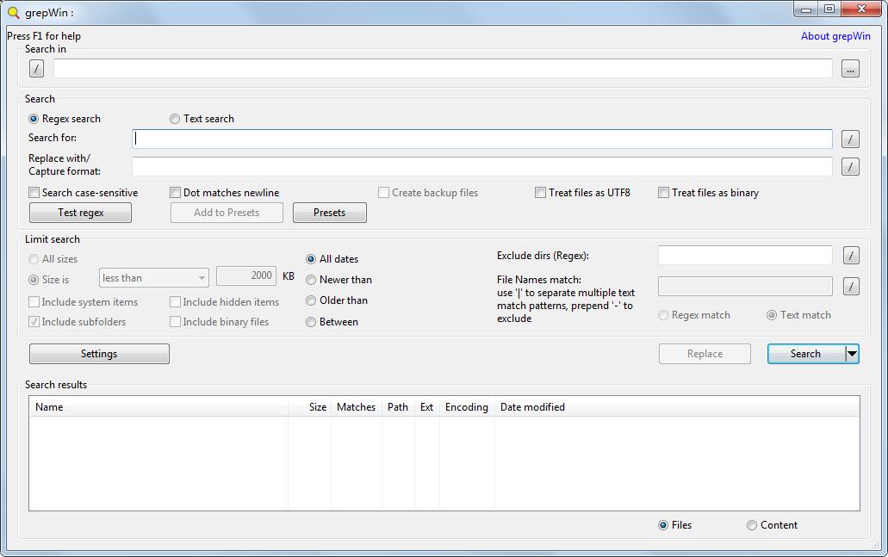Open the About grepWin link

pos(835,36)
